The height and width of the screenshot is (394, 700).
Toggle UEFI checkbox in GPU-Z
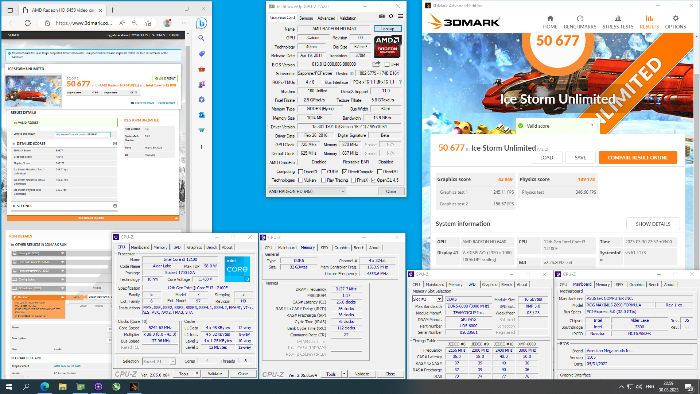(x=387, y=65)
